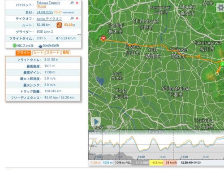Open the map settings gear icon
Viewport: 224px width, 170px height.
pos(220,8)
